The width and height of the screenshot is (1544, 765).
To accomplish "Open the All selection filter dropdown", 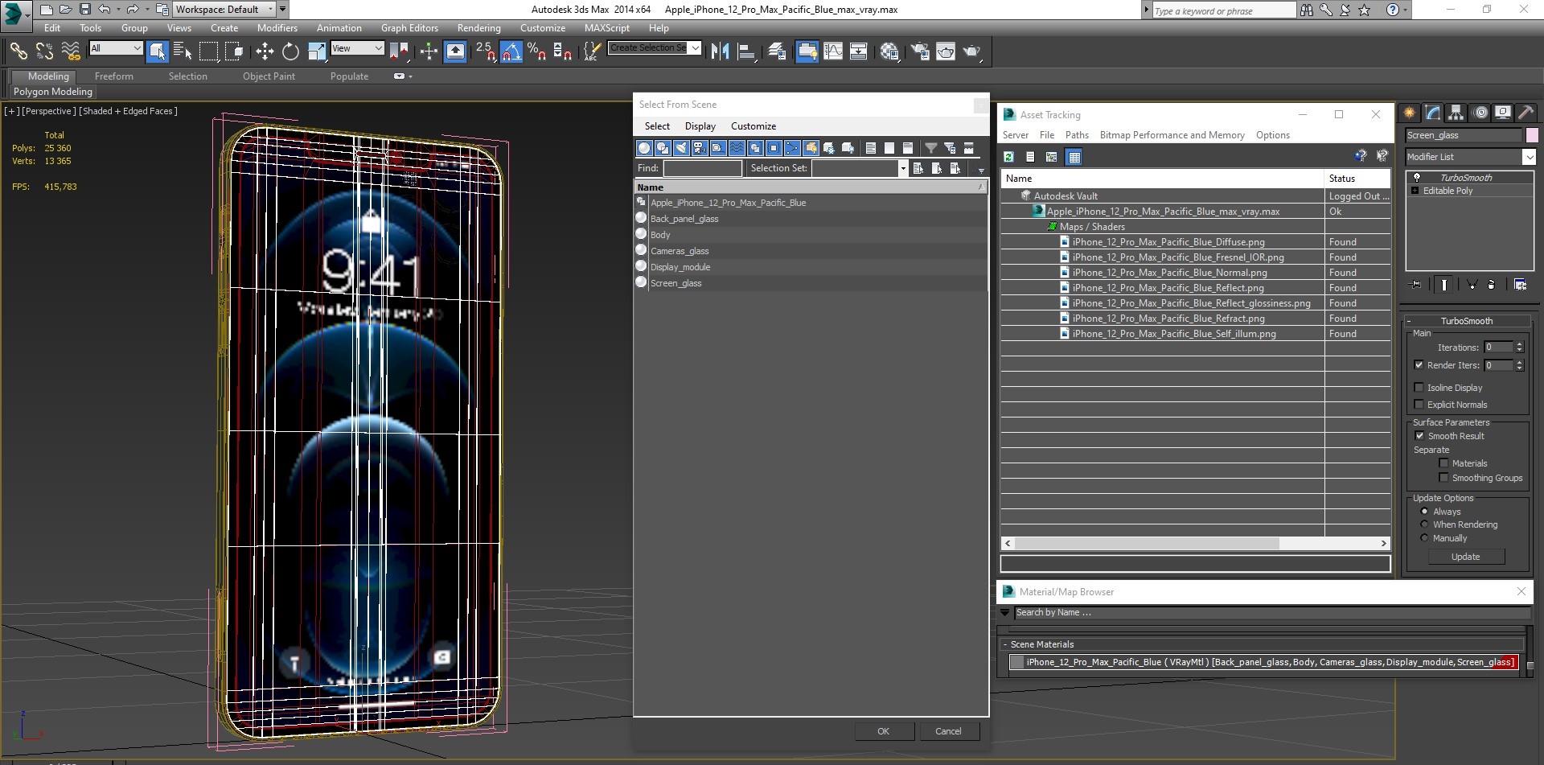I will 116,48.
